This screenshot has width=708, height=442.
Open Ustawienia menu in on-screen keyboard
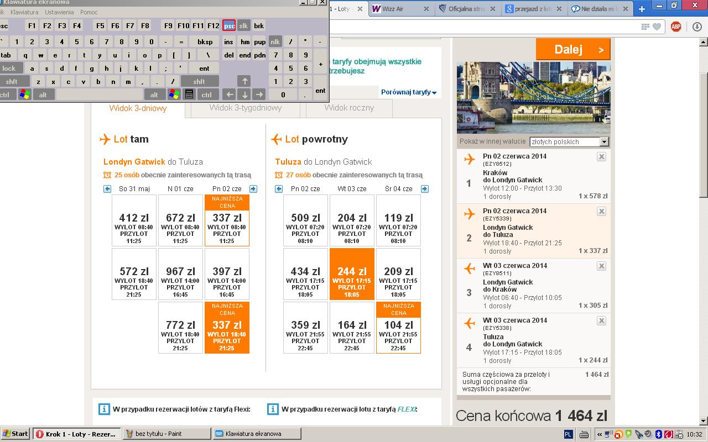pos(59,12)
